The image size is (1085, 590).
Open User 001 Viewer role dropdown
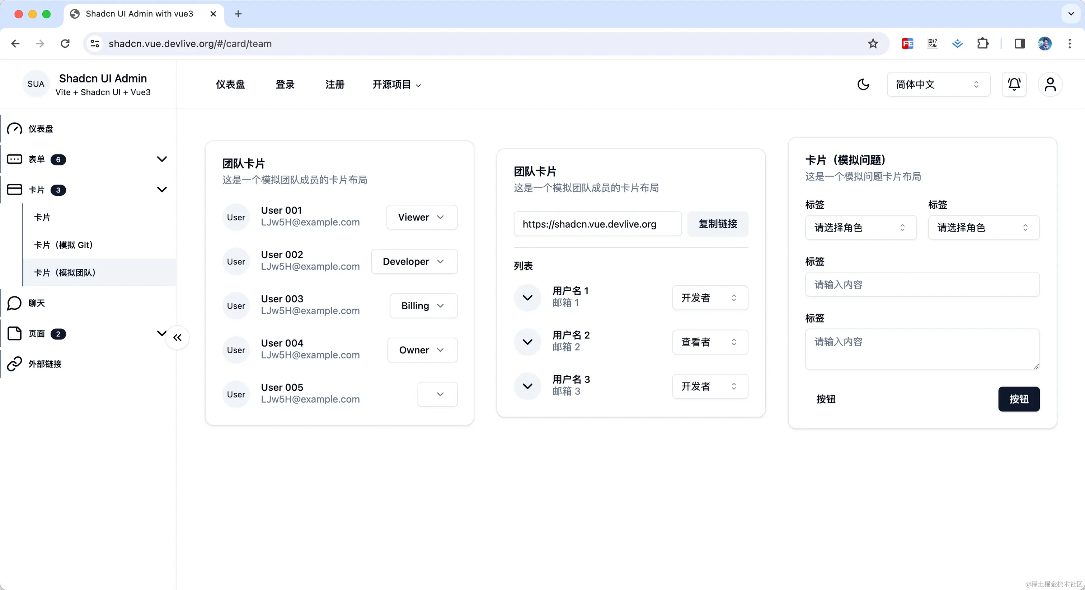(422, 217)
